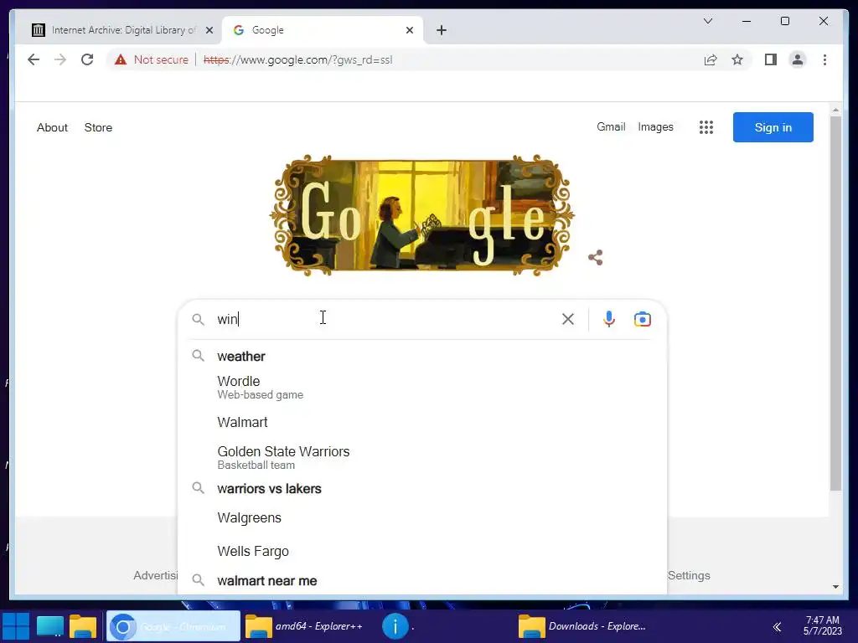
Task: Clear the search box text
Action: click(567, 319)
